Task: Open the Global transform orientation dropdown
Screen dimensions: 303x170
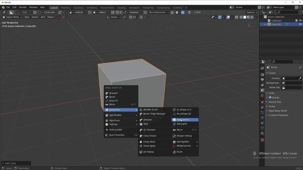Action: pyautogui.click(x=114, y=17)
